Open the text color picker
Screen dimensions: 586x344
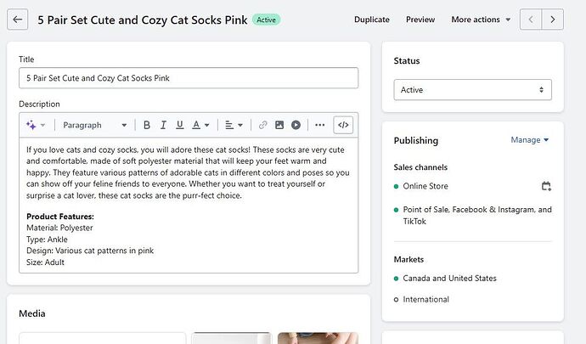[x=200, y=125]
